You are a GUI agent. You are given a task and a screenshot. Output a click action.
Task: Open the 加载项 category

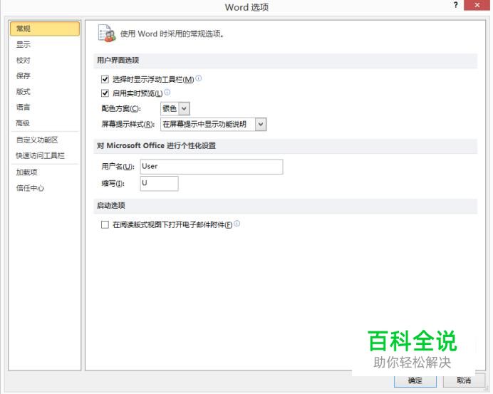coord(27,172)
